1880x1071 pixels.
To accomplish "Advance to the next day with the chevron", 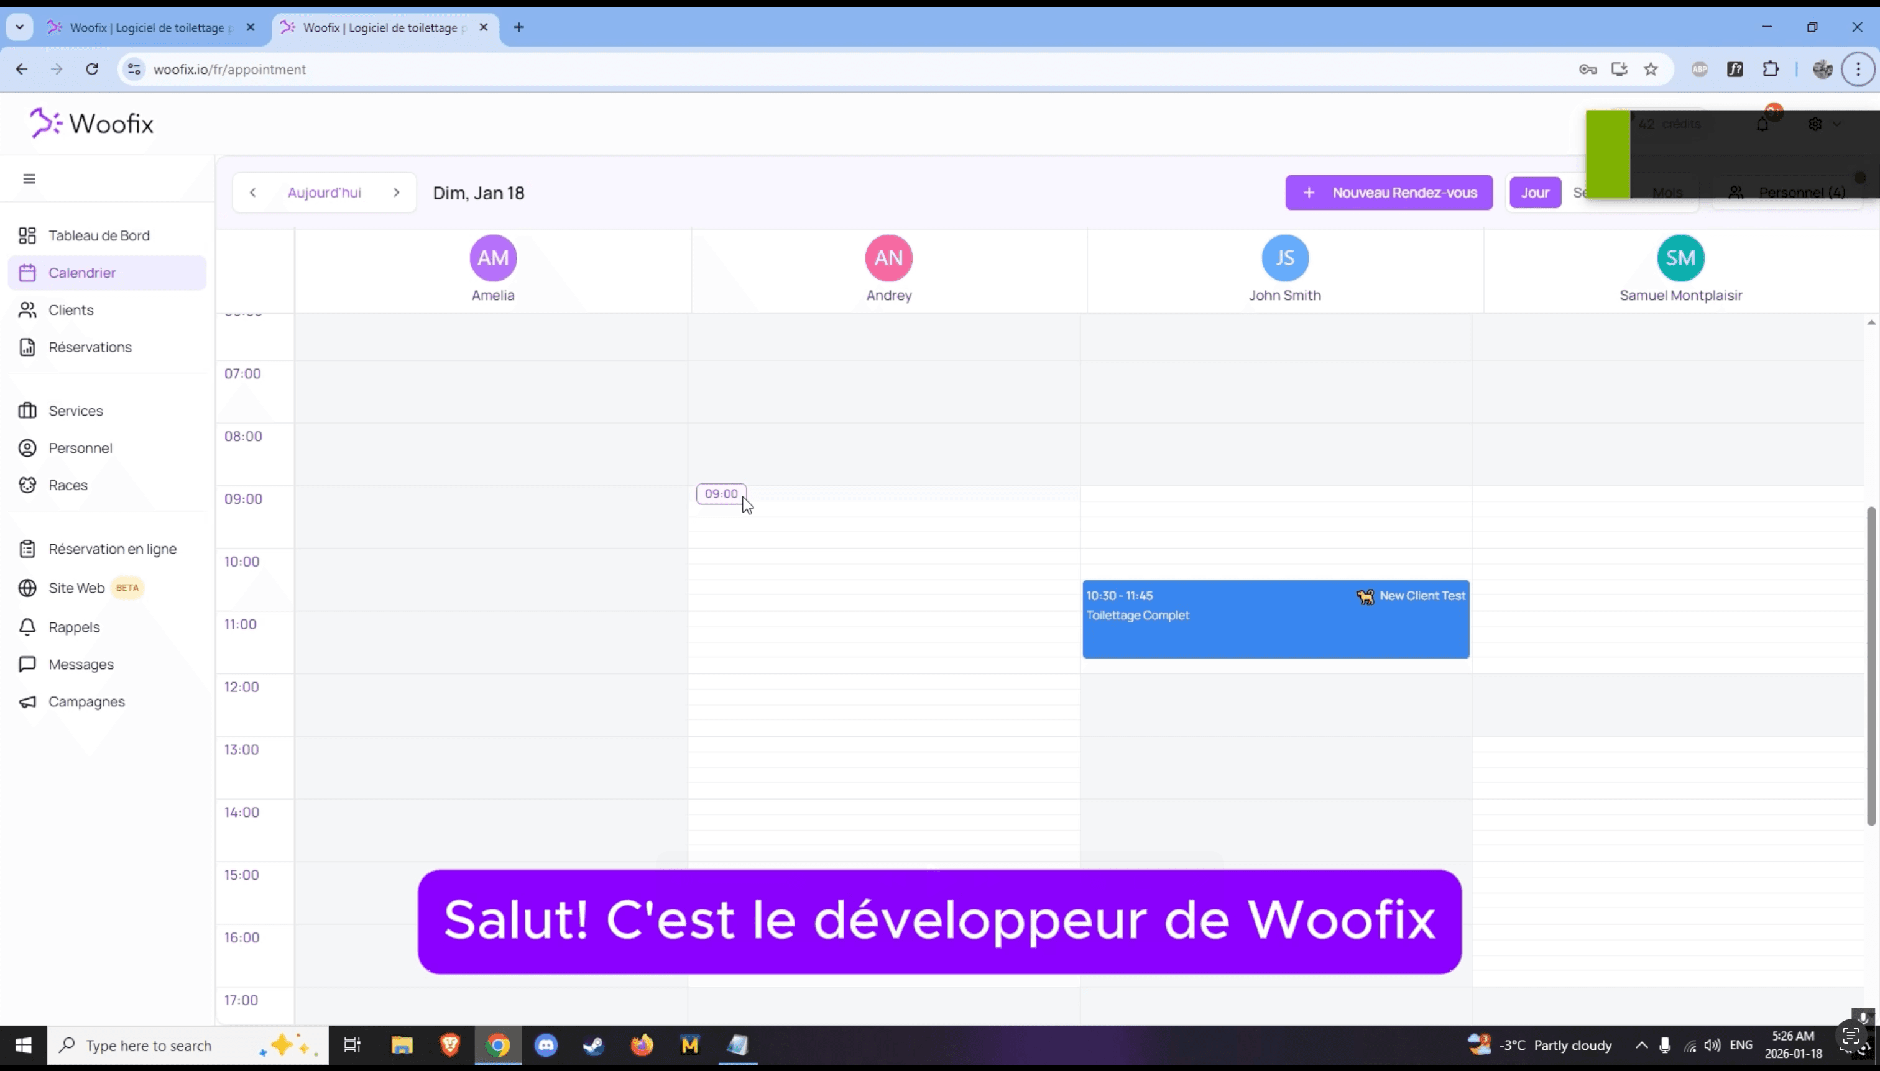I will (397, 192).
